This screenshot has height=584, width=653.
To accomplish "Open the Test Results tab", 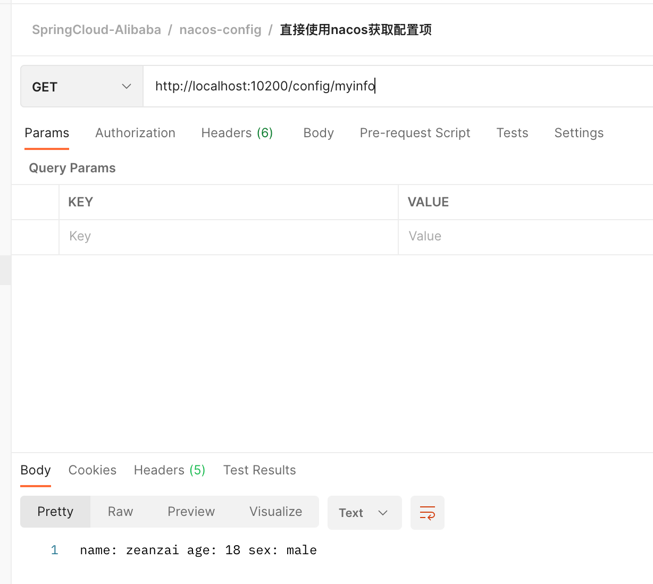I will [x=259, y=470].
